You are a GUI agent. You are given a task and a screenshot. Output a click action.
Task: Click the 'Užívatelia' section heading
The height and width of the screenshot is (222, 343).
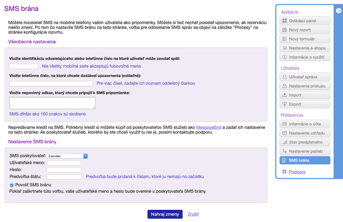[x=290, y=68]
